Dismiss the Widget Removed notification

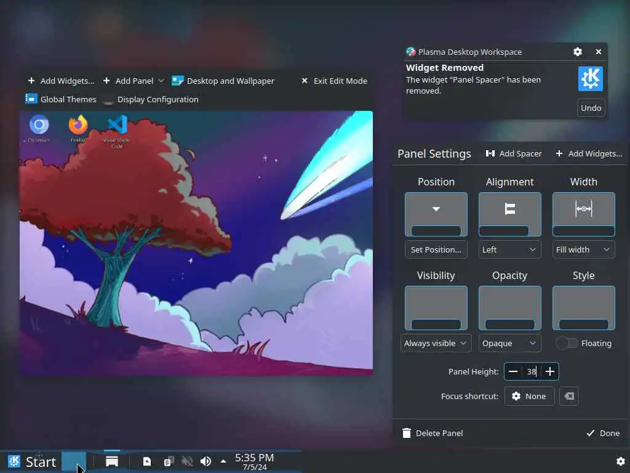(598, 52)
